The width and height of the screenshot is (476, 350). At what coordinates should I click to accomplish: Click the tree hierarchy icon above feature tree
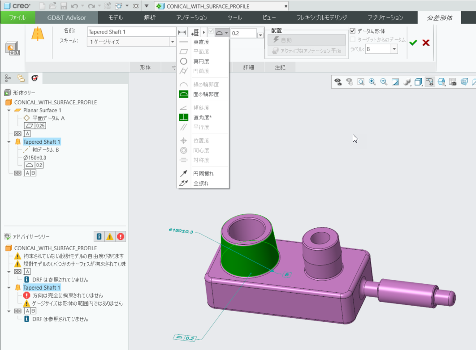(8, 78)
